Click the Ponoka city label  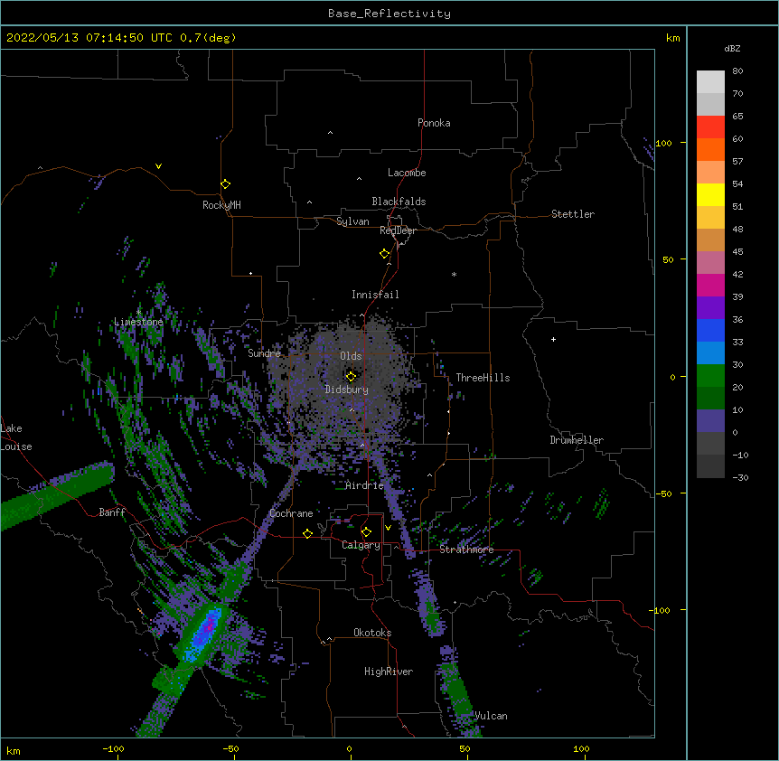(x=434, y=123)
